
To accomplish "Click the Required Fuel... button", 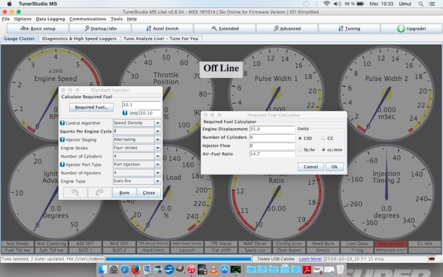I will (91, 107).
